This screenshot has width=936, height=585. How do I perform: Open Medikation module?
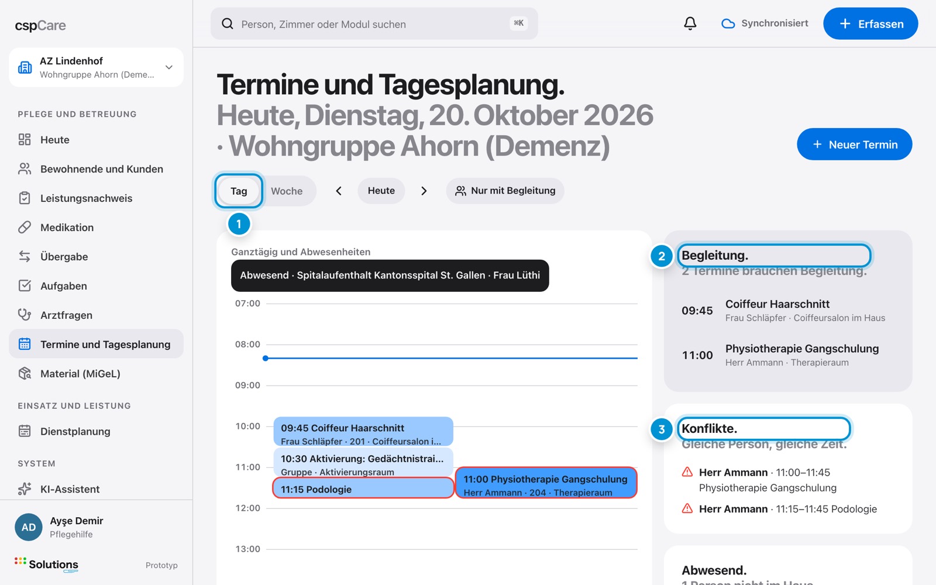(x=96, y=227)
